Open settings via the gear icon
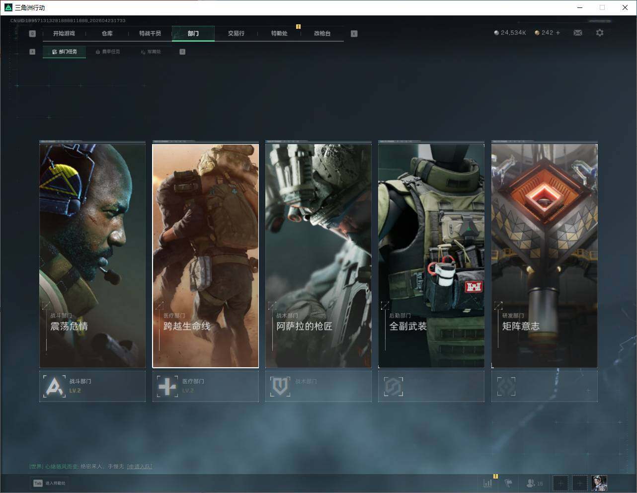The height and width of the screenshot is (493, 637). [600, 33]
